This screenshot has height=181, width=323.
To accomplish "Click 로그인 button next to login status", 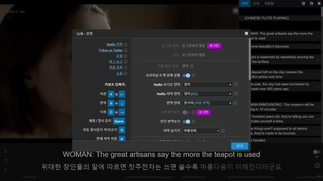I will [214, 45].
